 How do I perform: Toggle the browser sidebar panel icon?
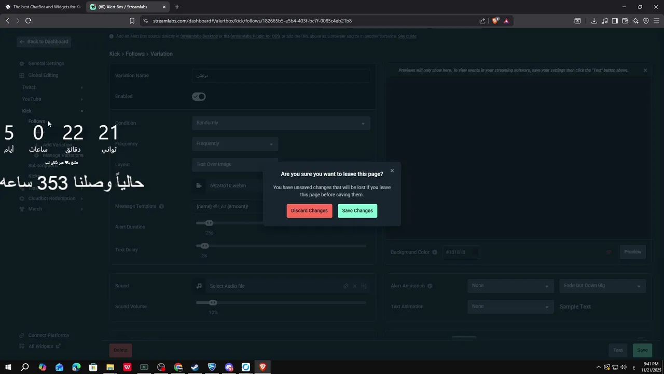(x=615, y=21)
